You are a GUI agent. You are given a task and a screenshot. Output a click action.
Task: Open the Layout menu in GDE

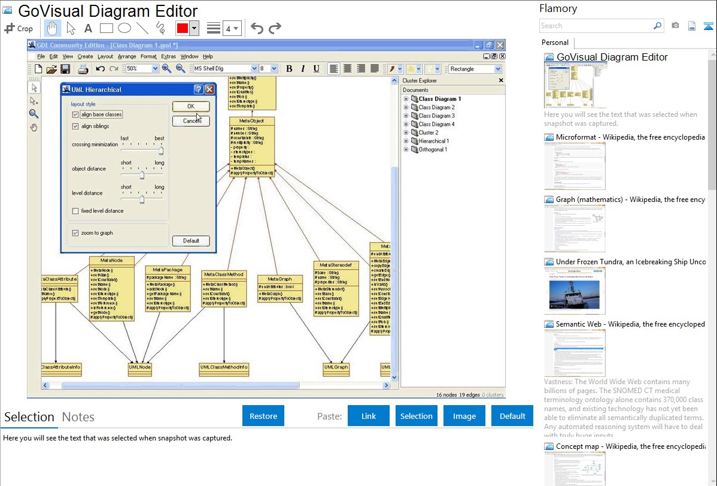[x=105, y=56]
